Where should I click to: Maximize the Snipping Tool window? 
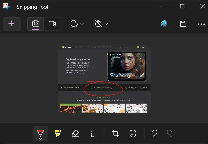point(182,6)
